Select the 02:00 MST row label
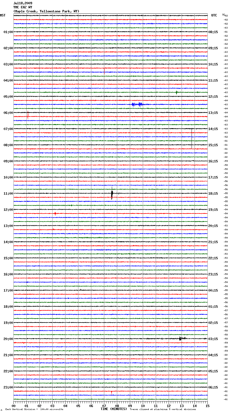This screenshot has width=229, height=413. coord(8,48)
